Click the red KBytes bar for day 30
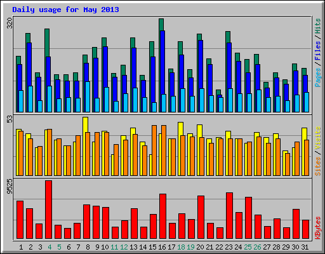This screenshot has width=325, height=254. 296,224
